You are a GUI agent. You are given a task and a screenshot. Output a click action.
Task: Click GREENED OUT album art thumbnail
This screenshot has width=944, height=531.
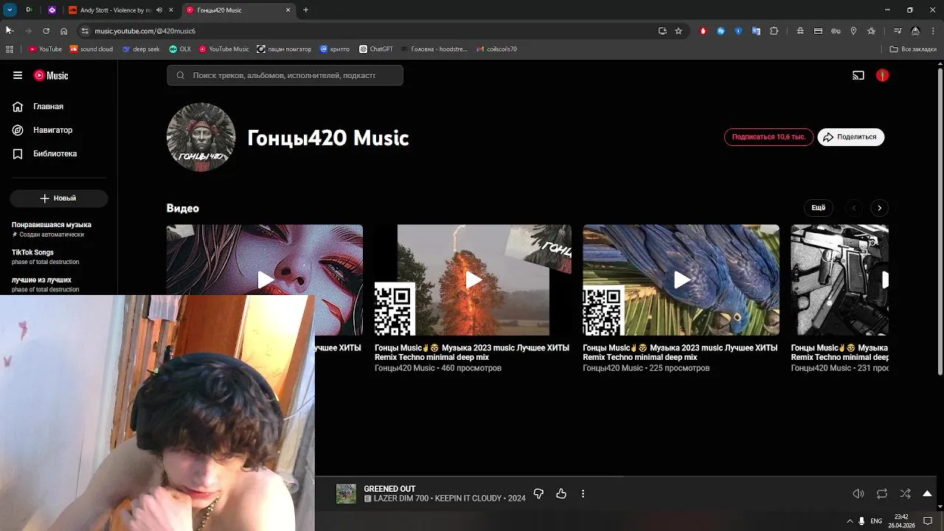click(346, 493)
